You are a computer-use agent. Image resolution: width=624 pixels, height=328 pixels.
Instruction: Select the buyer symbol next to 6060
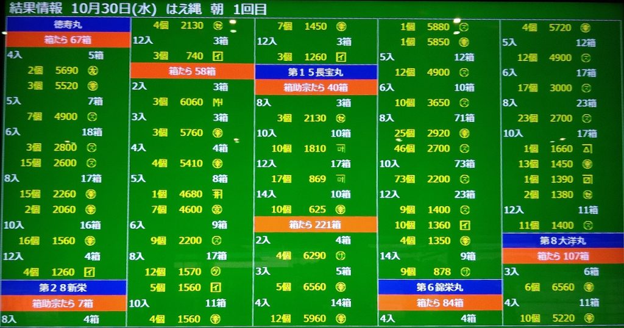[x=218, y=102]
